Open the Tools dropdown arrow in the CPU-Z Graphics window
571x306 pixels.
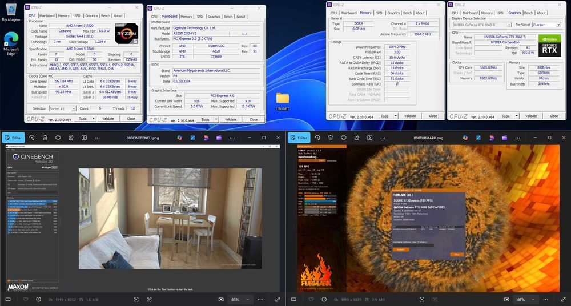click(x=517, y=116)
